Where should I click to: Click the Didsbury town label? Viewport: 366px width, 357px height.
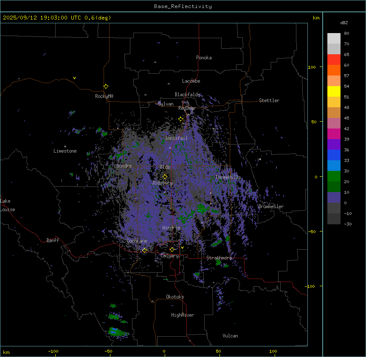pyautogui.click(x=163, y=183)
